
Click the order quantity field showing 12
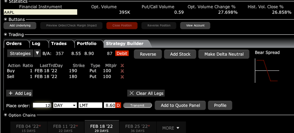point(42,105)
